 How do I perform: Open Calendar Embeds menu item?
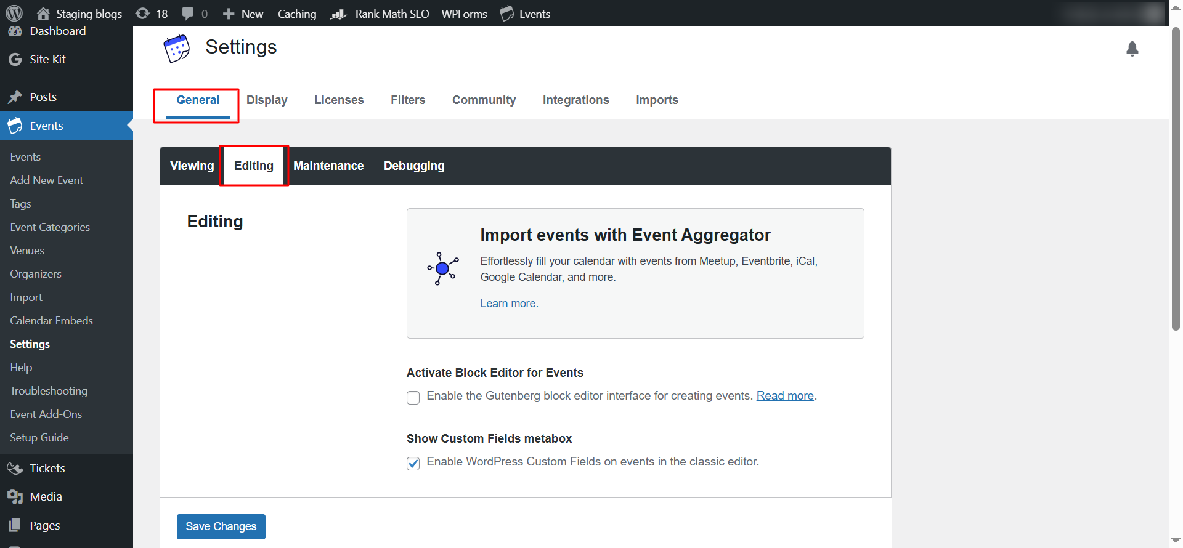click(x=52, y=321)
